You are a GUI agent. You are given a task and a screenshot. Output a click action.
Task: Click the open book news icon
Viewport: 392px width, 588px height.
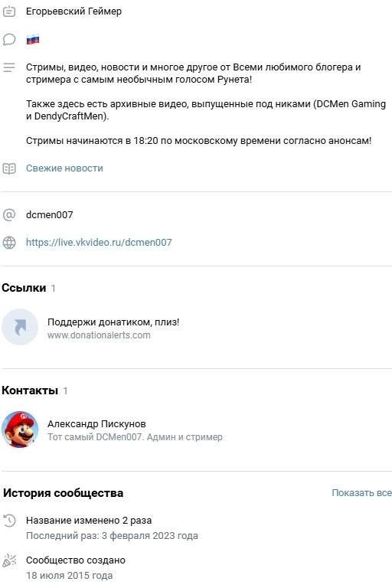point(9,168)
